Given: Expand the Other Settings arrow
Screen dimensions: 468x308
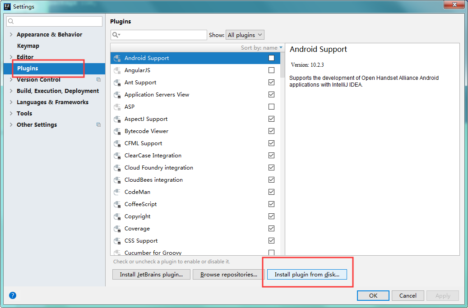Looking at the screenshot, I should [11, 124].
